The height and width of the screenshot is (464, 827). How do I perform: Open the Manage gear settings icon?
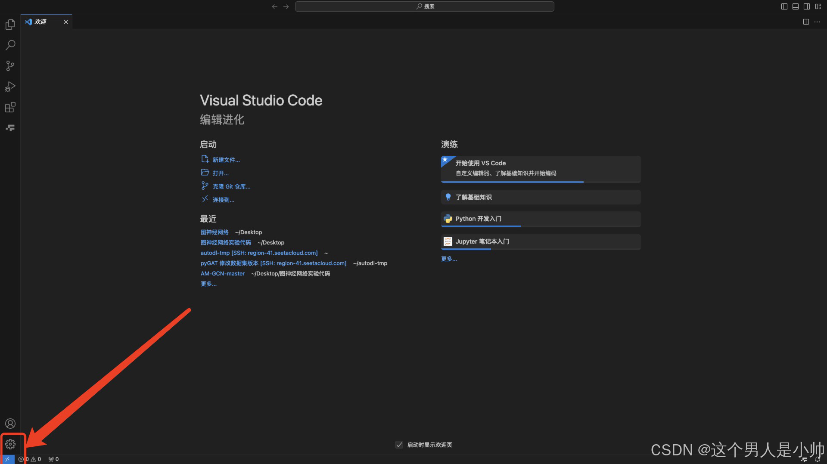(10, 444)
